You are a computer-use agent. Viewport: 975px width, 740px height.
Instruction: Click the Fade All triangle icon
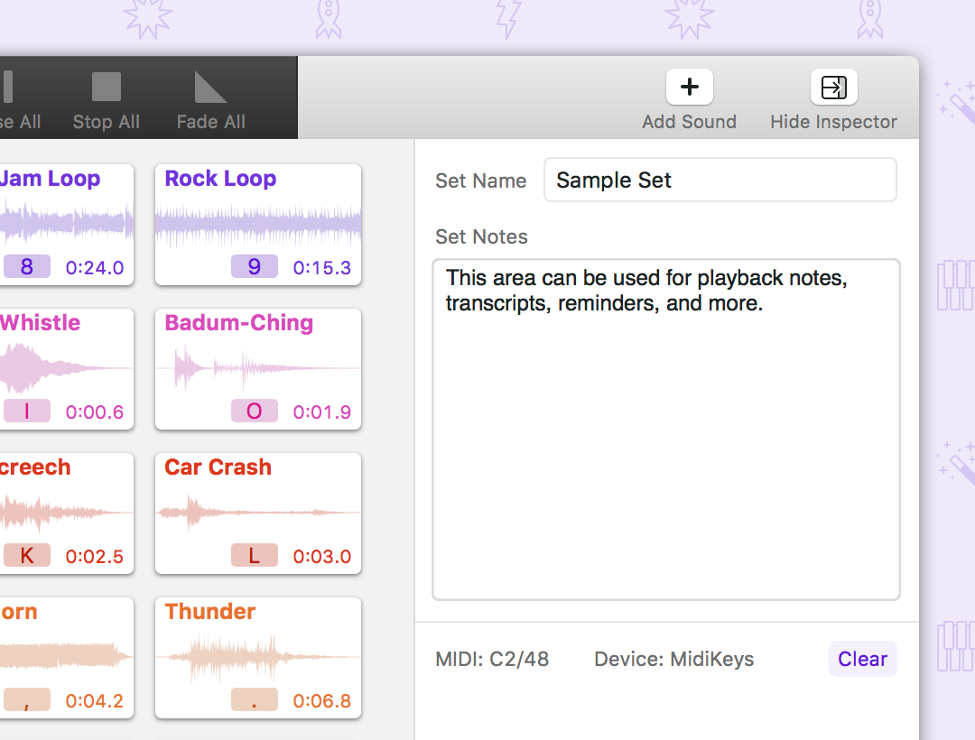point(210,87)
